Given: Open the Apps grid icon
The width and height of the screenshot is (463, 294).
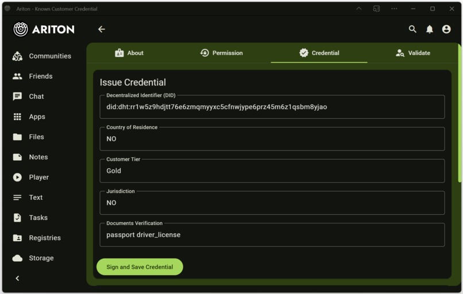Looking at the screenshot, I should [x=17, y=117].
